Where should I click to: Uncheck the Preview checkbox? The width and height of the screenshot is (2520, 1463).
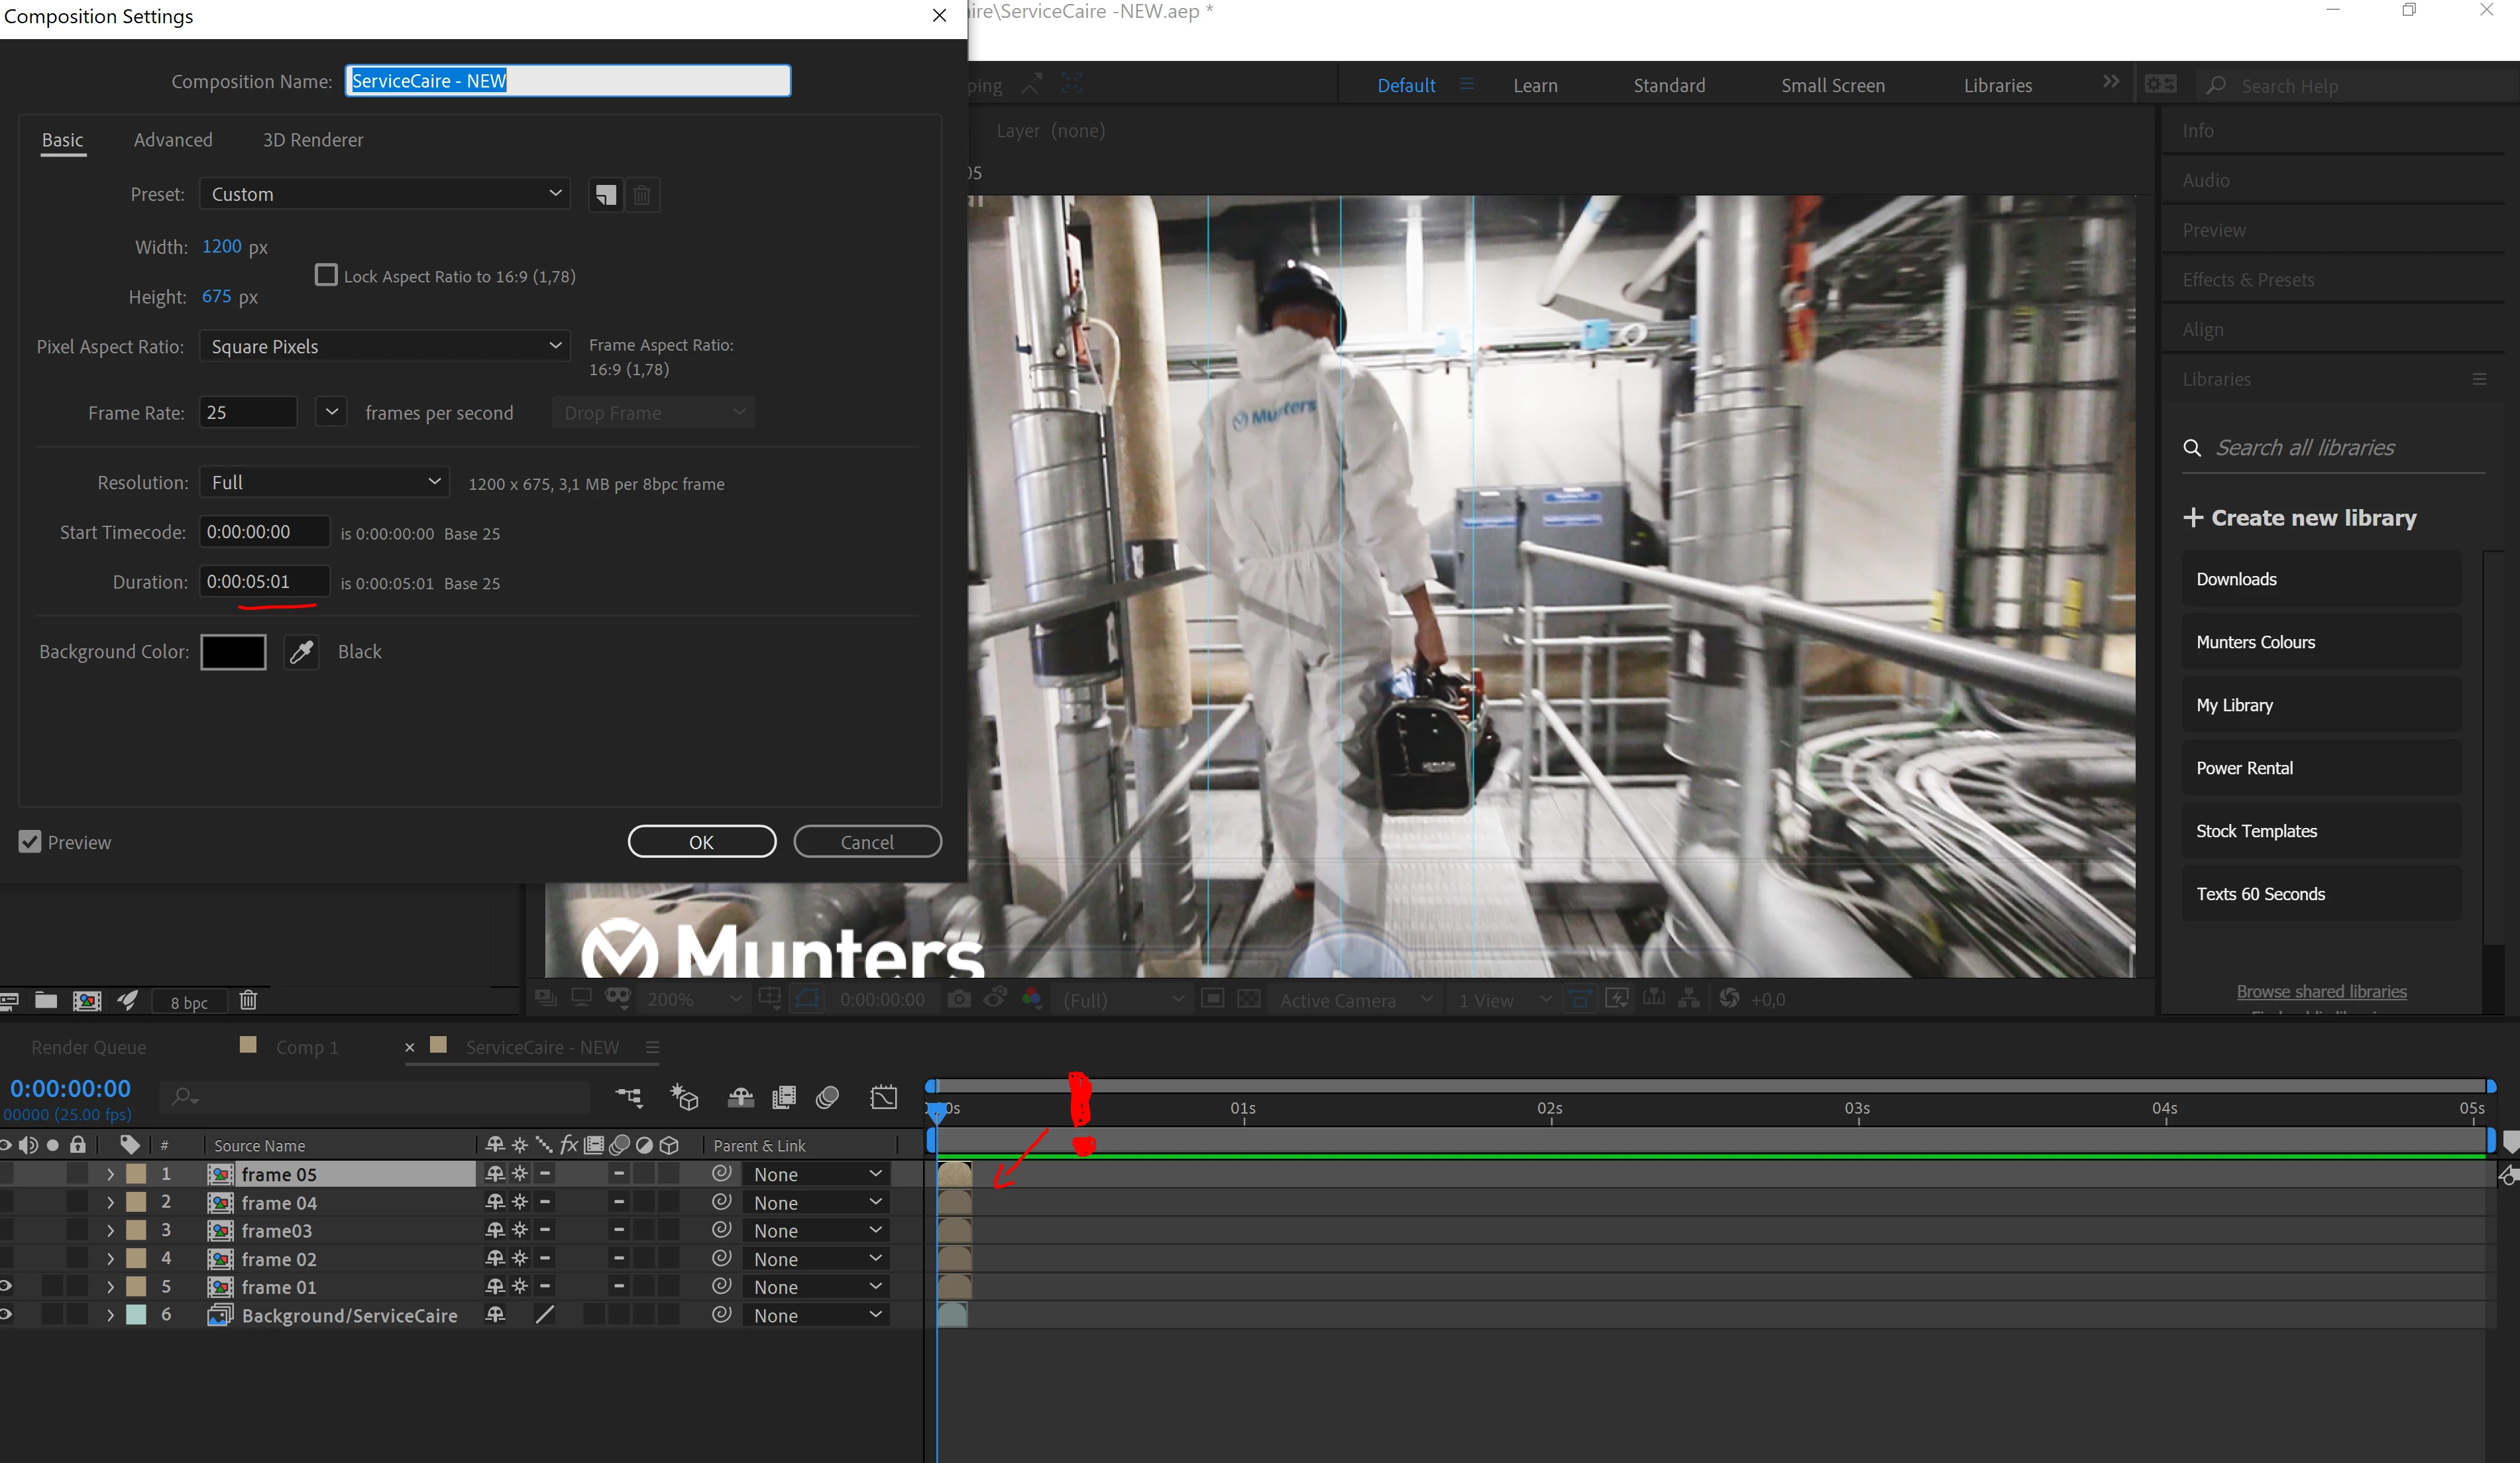coord(30,842)
